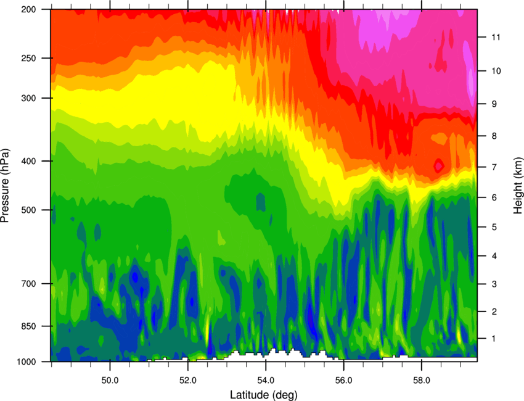Viewport: 524px width, 401px height.
Task: Click the 56.0 latitude tick label
Action: (343, 380)
